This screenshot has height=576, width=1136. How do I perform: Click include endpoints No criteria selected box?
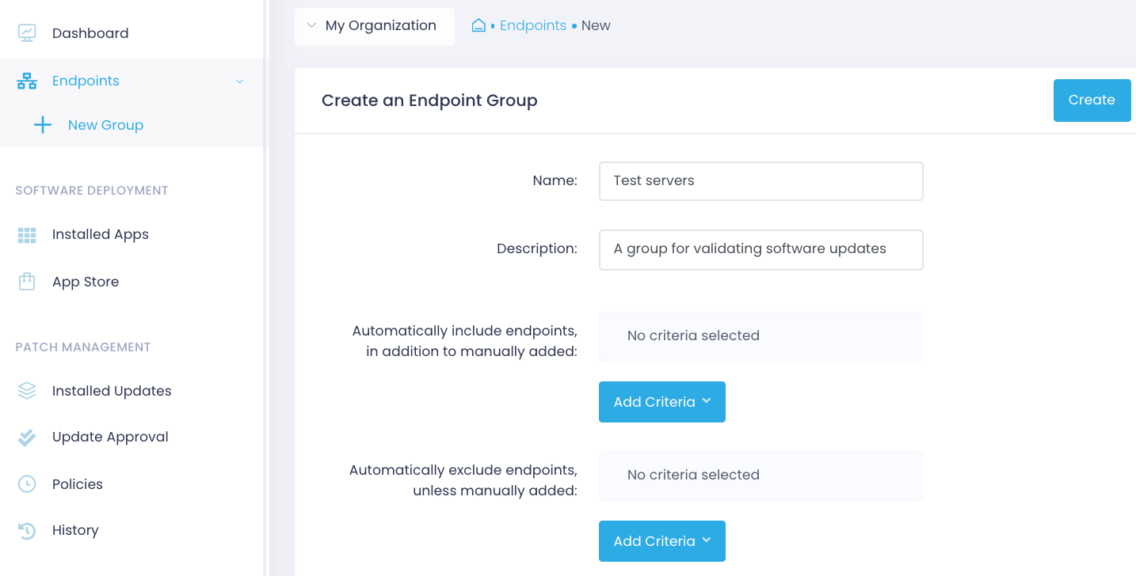761,337
